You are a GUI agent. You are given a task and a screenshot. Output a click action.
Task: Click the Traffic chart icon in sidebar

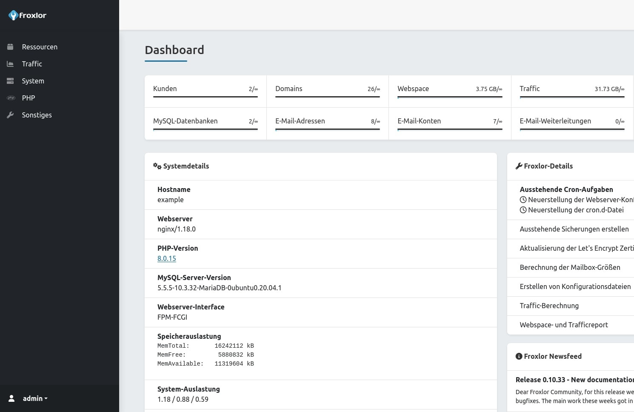pyautogui.click(x=10, y=64)
